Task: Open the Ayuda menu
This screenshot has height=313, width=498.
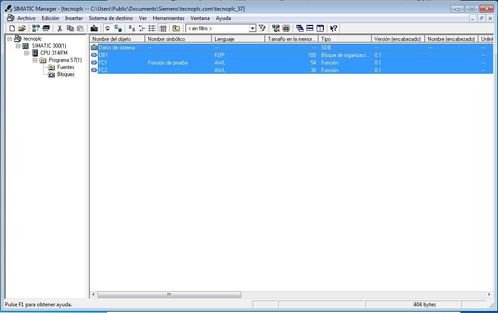Action: 223,18
